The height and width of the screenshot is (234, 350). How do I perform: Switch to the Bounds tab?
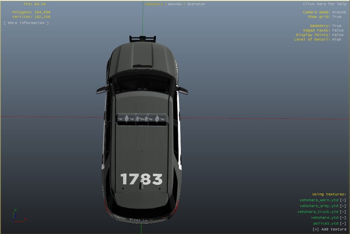pos(175,4)
